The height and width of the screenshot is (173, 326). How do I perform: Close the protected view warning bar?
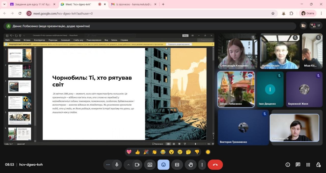212,44
